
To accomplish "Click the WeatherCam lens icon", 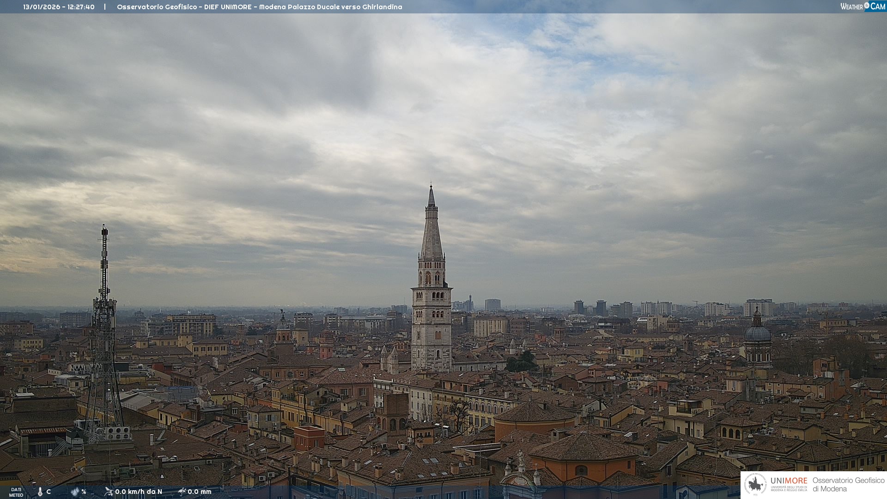I will click(x=867, y=6).
